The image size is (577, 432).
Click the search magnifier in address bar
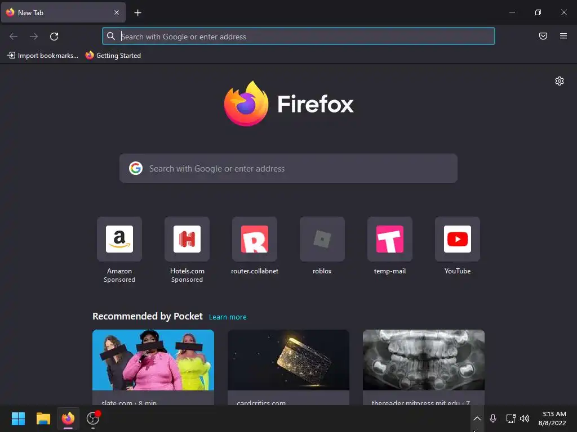[111, 36]
